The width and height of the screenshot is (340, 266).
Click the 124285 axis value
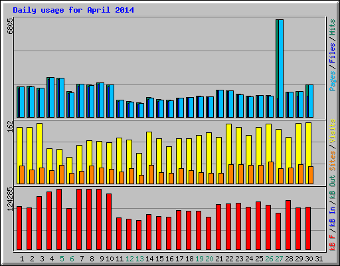pos(10,199)
